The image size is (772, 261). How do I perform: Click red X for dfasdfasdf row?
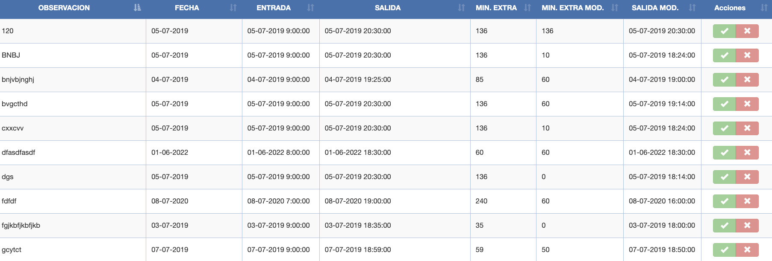pos(747,153)
